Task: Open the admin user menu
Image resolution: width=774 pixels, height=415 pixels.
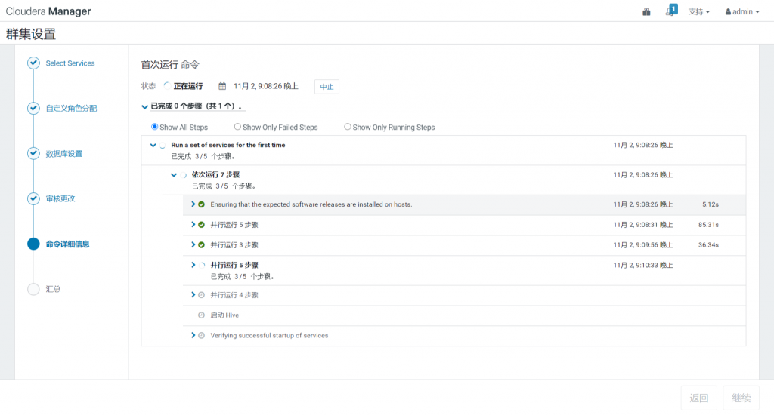Action: (x=742, y=11)
